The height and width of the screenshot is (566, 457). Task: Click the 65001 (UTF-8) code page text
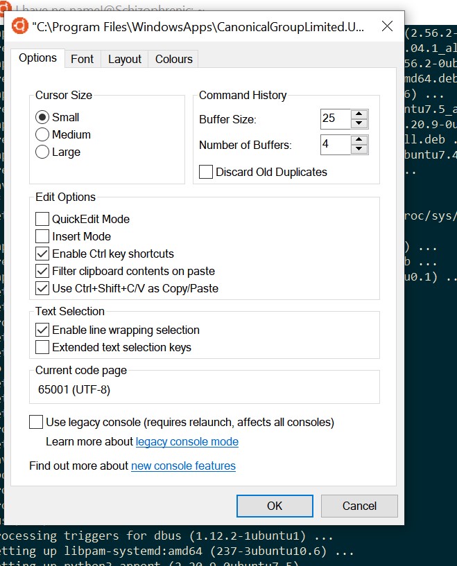pos(74,389)
